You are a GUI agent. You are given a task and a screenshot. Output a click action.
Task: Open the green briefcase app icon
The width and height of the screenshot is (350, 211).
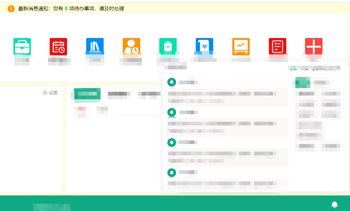[x=22, y=46]
